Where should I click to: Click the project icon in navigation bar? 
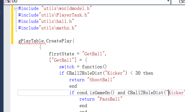pos(8,1)
